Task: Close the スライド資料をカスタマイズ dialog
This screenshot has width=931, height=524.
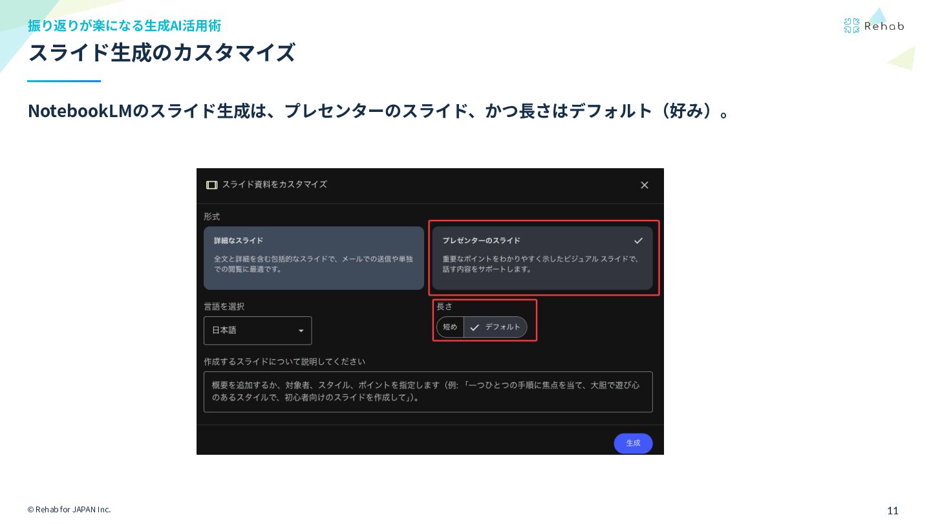Action: [x=644, y=185]
